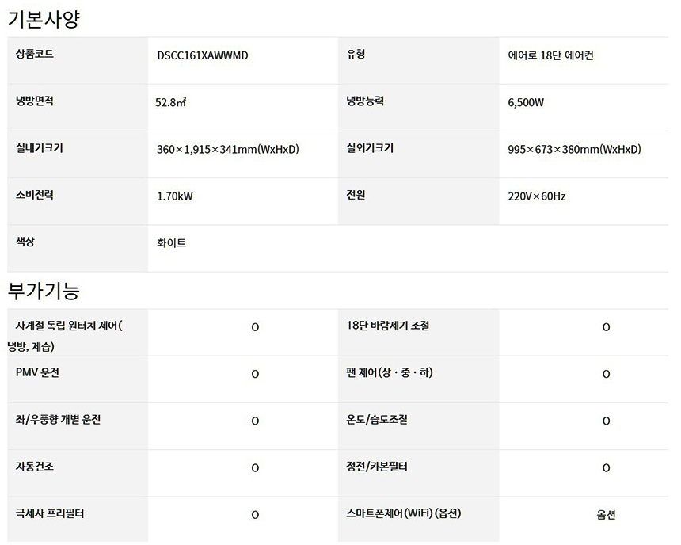Click the PMV 운전 feature label
The image size is (681, 545).
(x=37, y=372)
